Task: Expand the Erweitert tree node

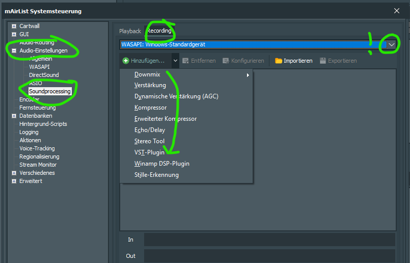Action: pyautogui.click(x=14, y=181)
